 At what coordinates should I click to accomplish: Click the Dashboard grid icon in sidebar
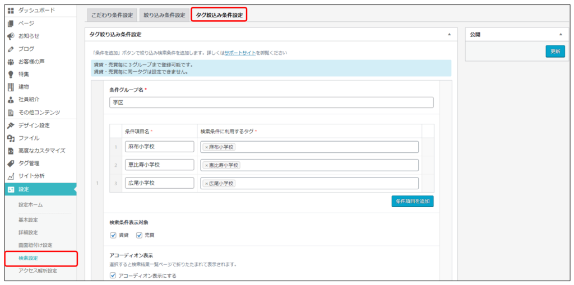(10, 11)
